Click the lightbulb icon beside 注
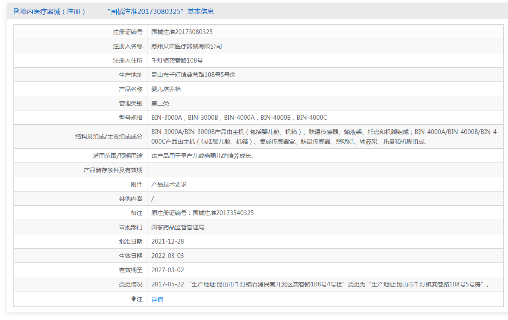The height and width of the screenshot is (320, 508). click(134, 299)
